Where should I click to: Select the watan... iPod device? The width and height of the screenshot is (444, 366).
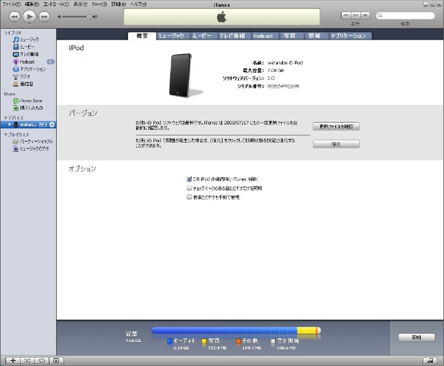[x=28, y=124]
